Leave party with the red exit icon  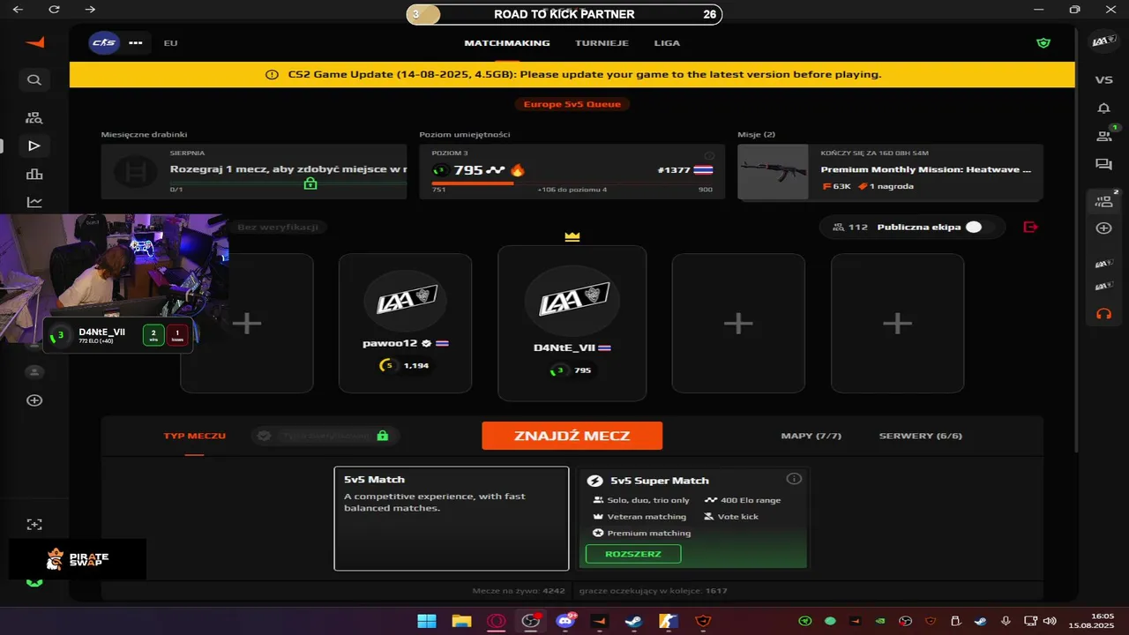coord(1030,227)
